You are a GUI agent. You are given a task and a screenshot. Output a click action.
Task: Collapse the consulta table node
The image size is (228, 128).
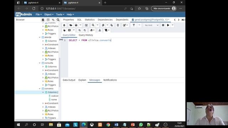[x=40, y=63]
